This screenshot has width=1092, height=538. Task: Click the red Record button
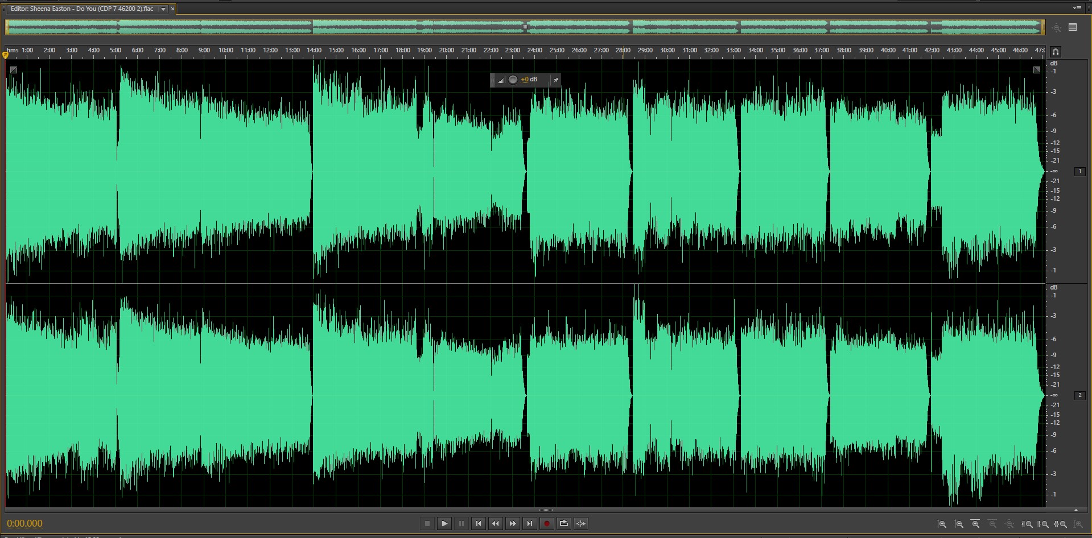point(547,524)
